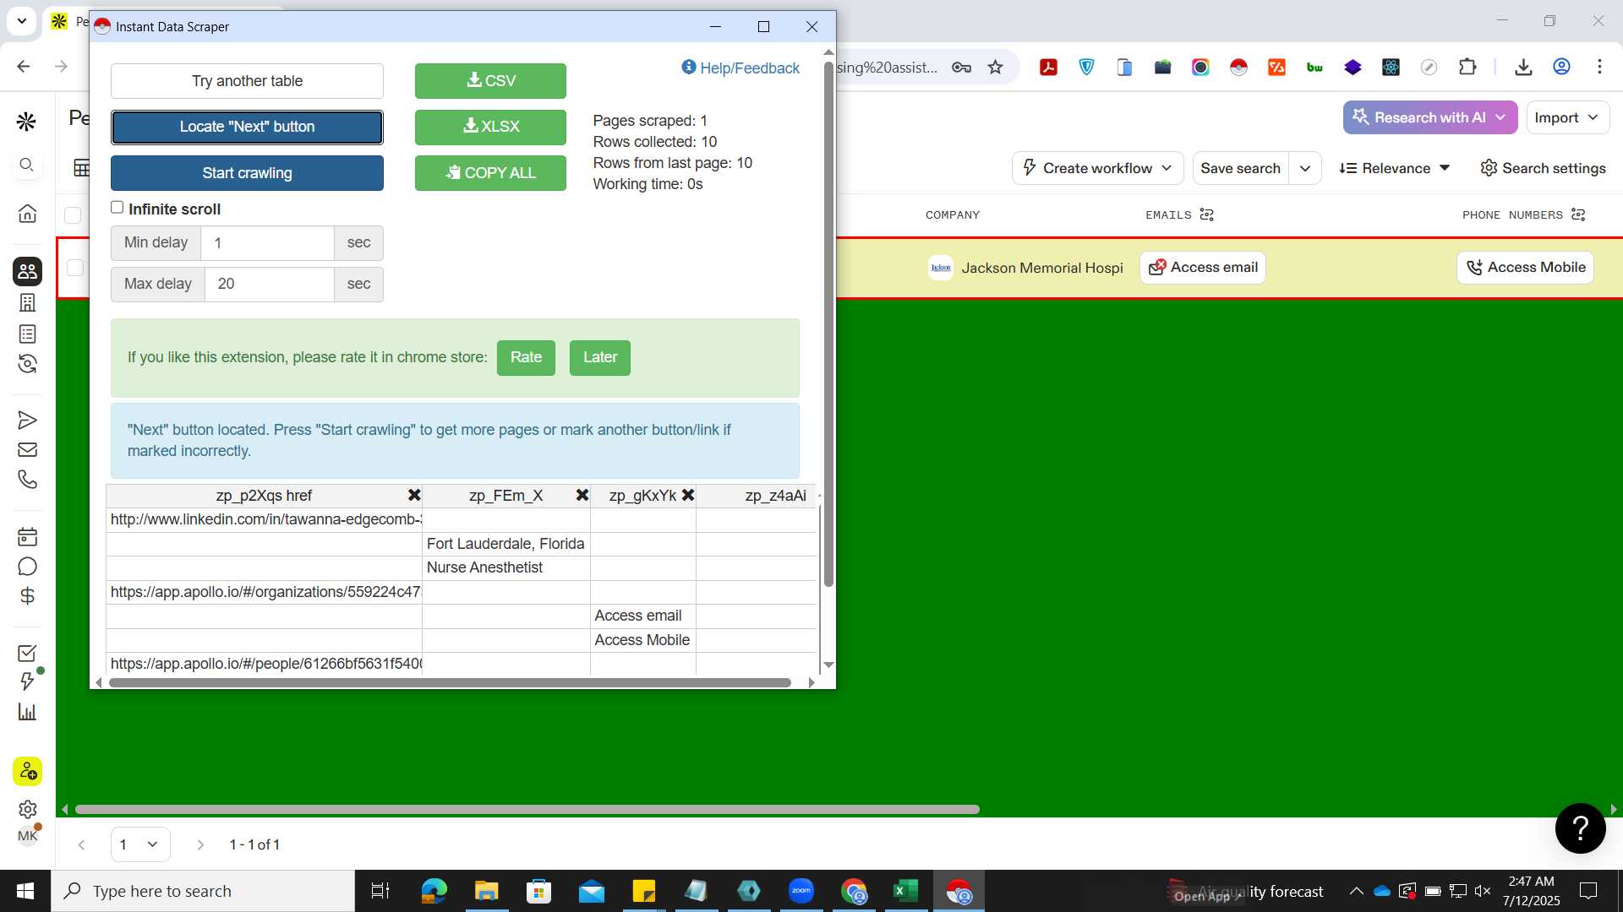
Task: Open Search settings
Action: 1543,168
